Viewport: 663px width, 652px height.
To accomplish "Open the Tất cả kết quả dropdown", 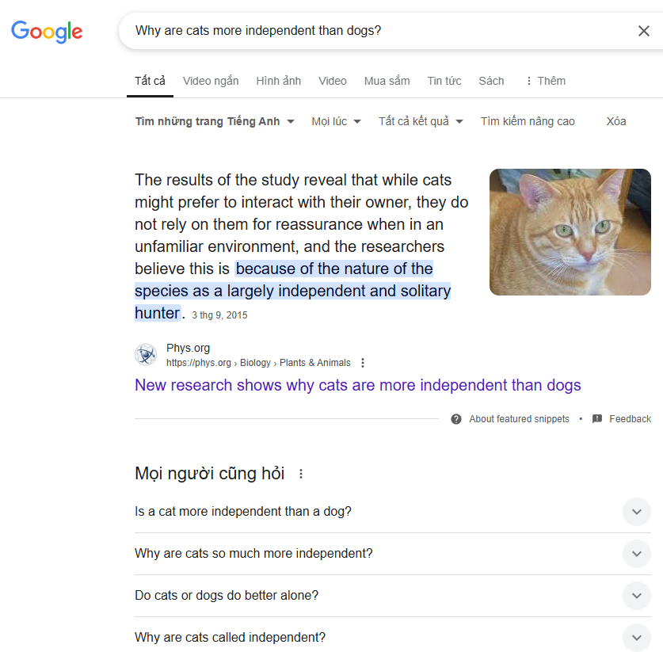I will [x=421, y=121].
